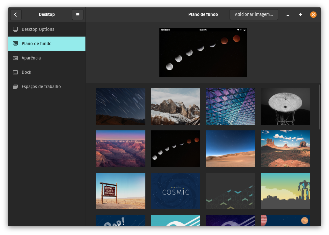Click the back arrow button
Screen dimensions: 329x235
pos(16,15)
